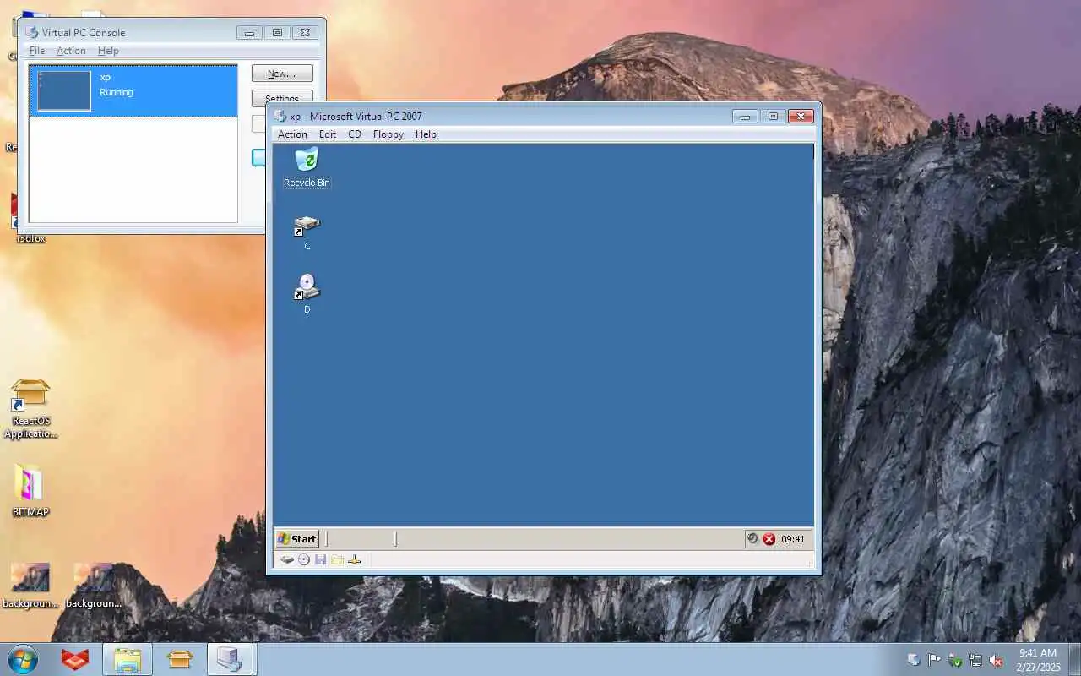
Task: Click the green check safely-remove tray icon
Action: tap(955, 660)
